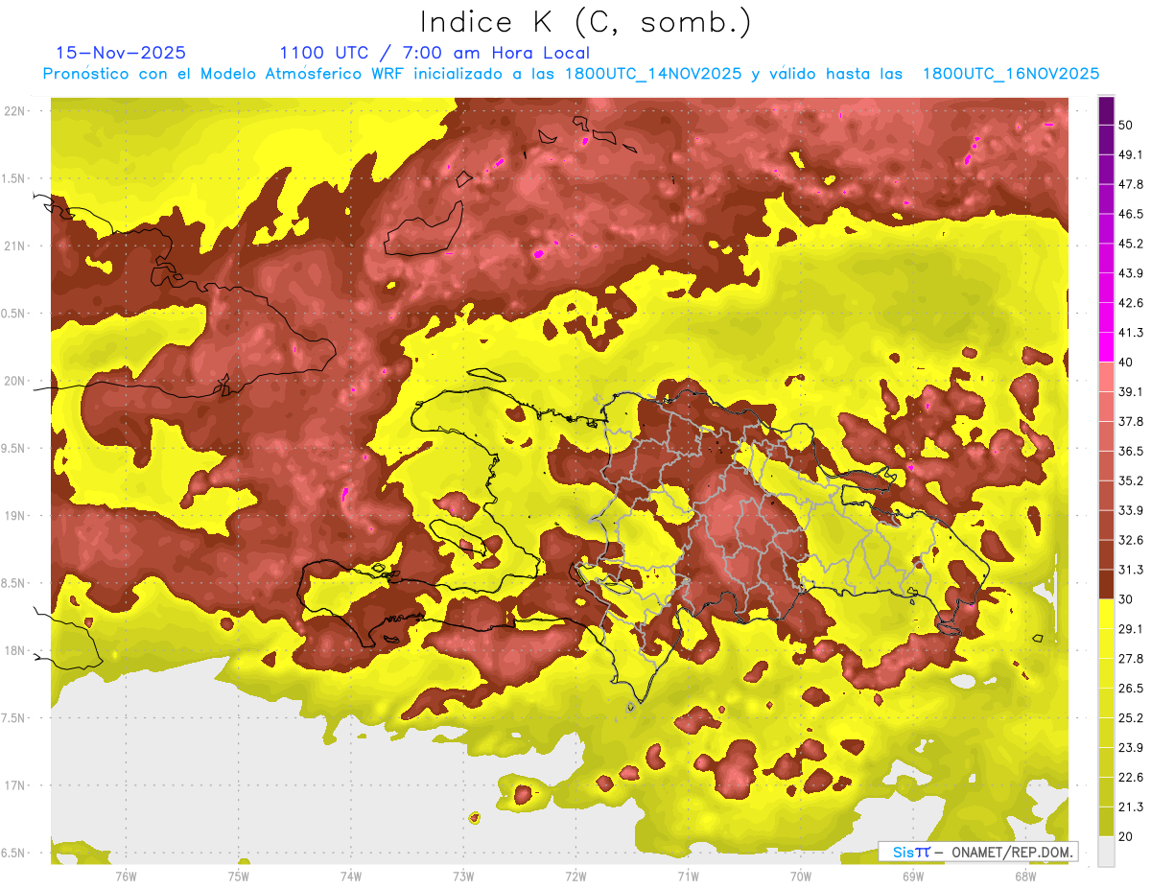This screenshot has width=1151, height=889.
Task: Click the colorbar value "32.6"
Action: coord(1130,540)
